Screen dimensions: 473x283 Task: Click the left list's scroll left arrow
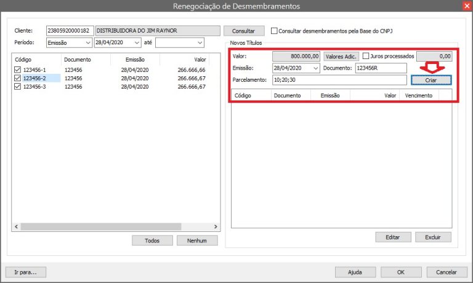tap(16, 226)
